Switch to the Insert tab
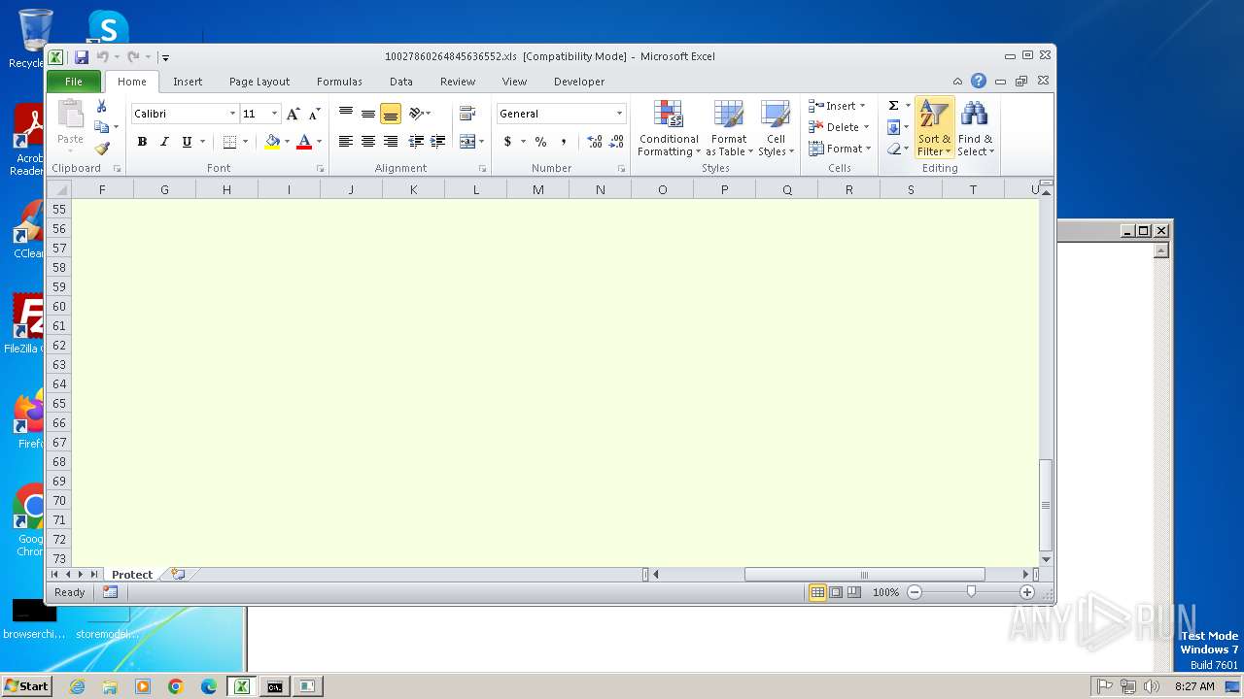 click(188, 82)
